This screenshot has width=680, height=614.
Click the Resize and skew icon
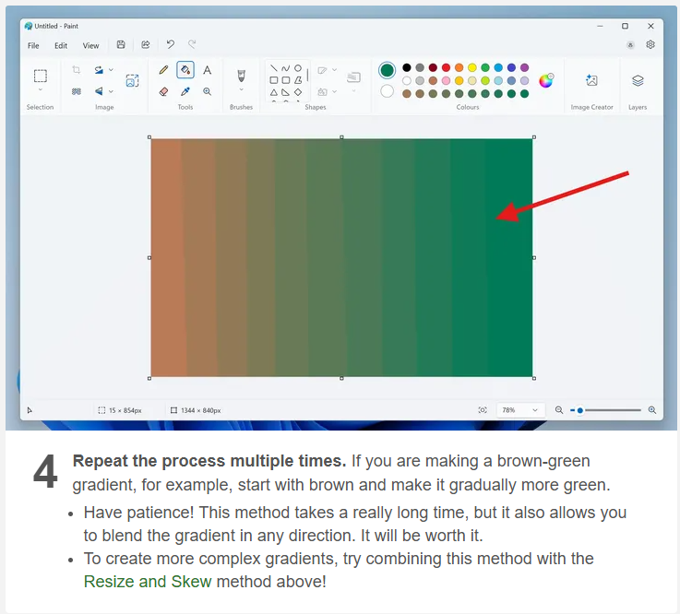tap(132, 80)
